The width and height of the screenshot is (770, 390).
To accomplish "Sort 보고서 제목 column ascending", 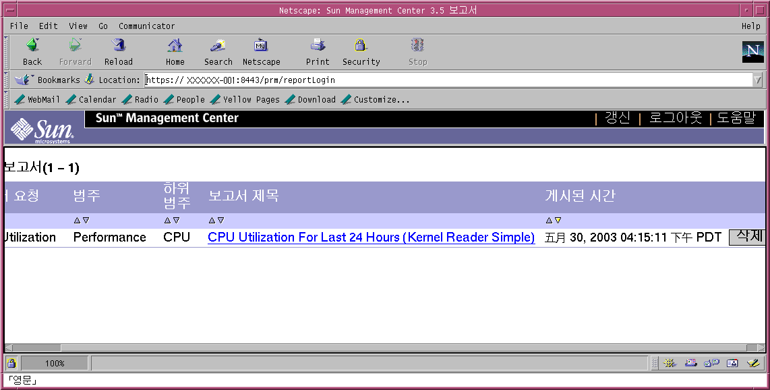I will [x=212, y=221].
